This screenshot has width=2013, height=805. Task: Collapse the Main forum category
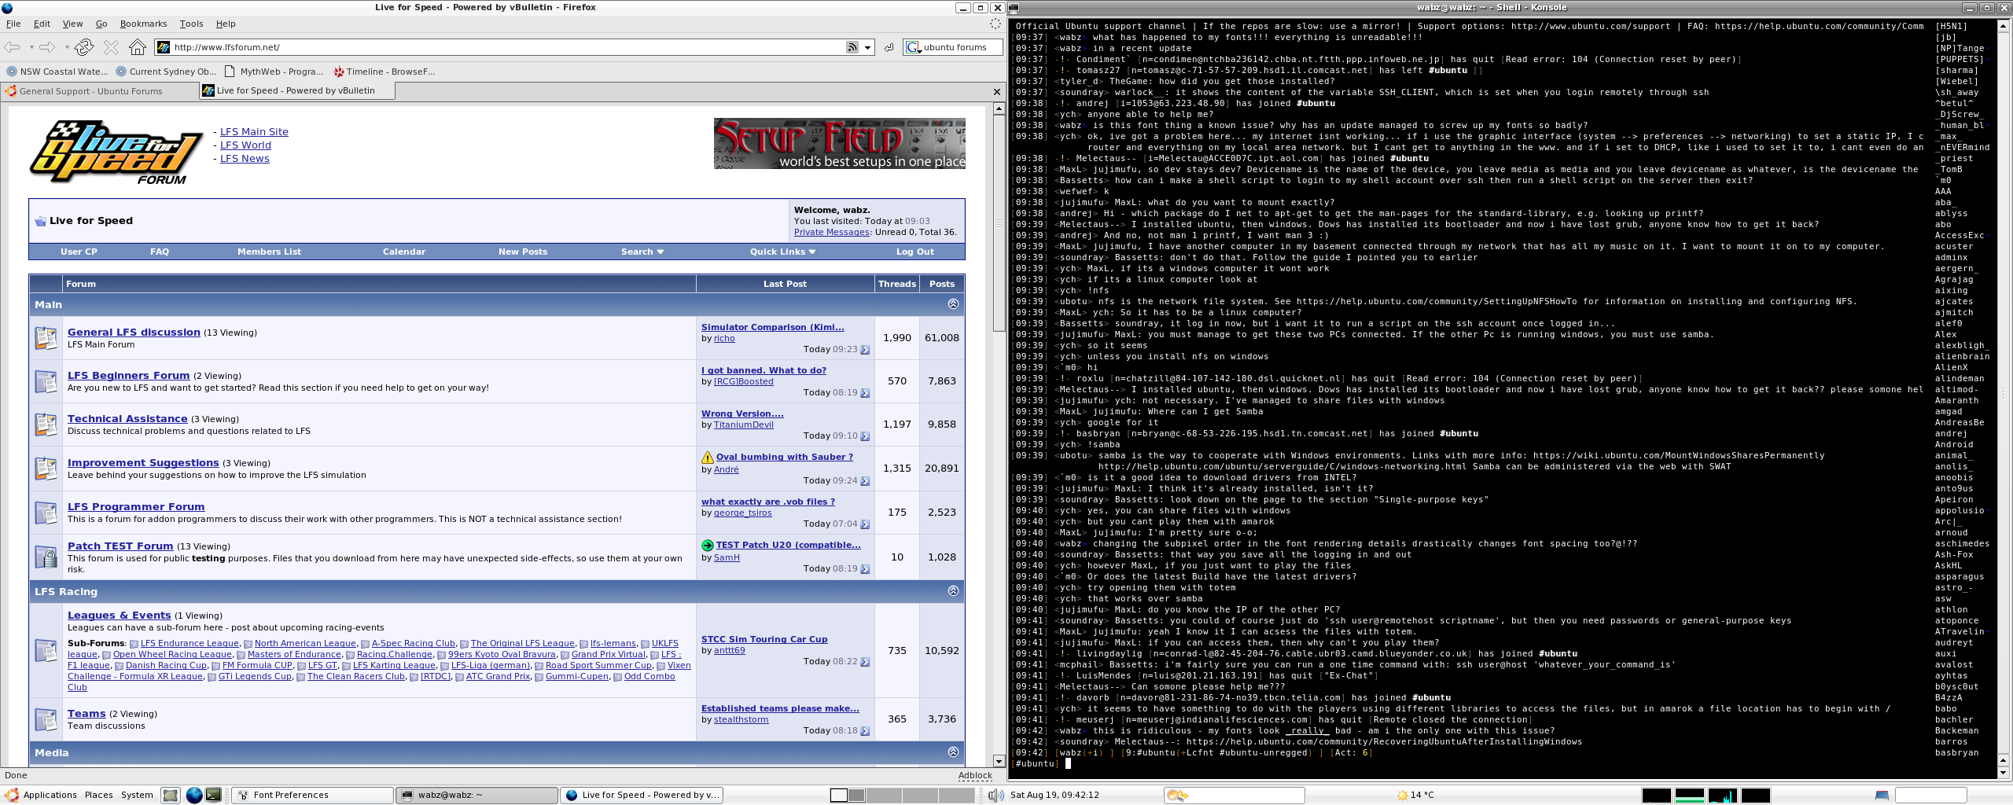[x=953, y=304]
